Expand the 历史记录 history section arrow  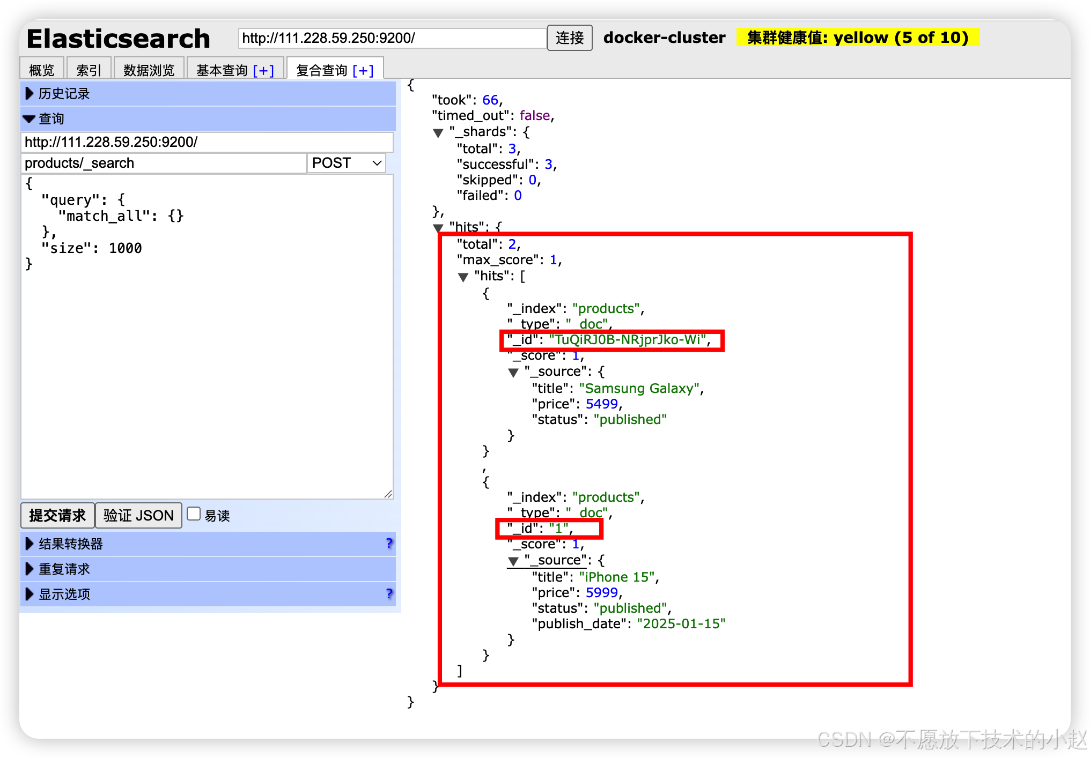pyautogui.click(x=30, y=94)
